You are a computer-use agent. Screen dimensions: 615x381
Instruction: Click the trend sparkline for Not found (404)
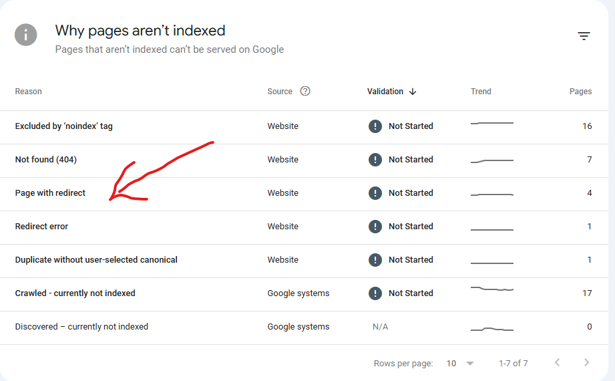click(x=492, y=161)
